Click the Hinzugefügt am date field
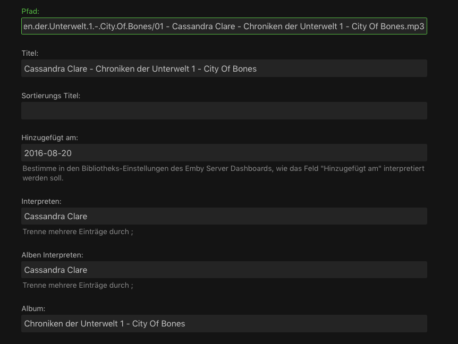Screen dimensions: 458x344 pyautogui.click(x=224, y=152)
